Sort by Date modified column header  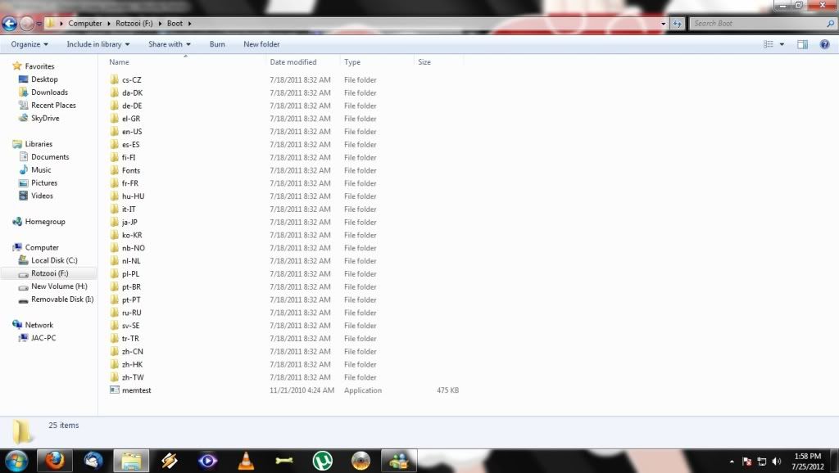pyautogui.click(x=293, y=62)
